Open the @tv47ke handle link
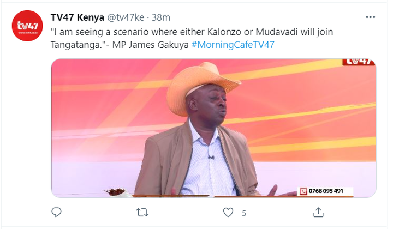The height and width of the screenshot is (229, 393). (126, 17)
